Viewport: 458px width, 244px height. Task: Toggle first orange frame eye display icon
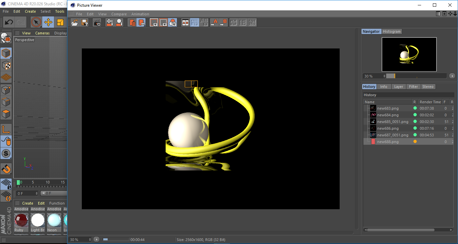click(154, 23)
